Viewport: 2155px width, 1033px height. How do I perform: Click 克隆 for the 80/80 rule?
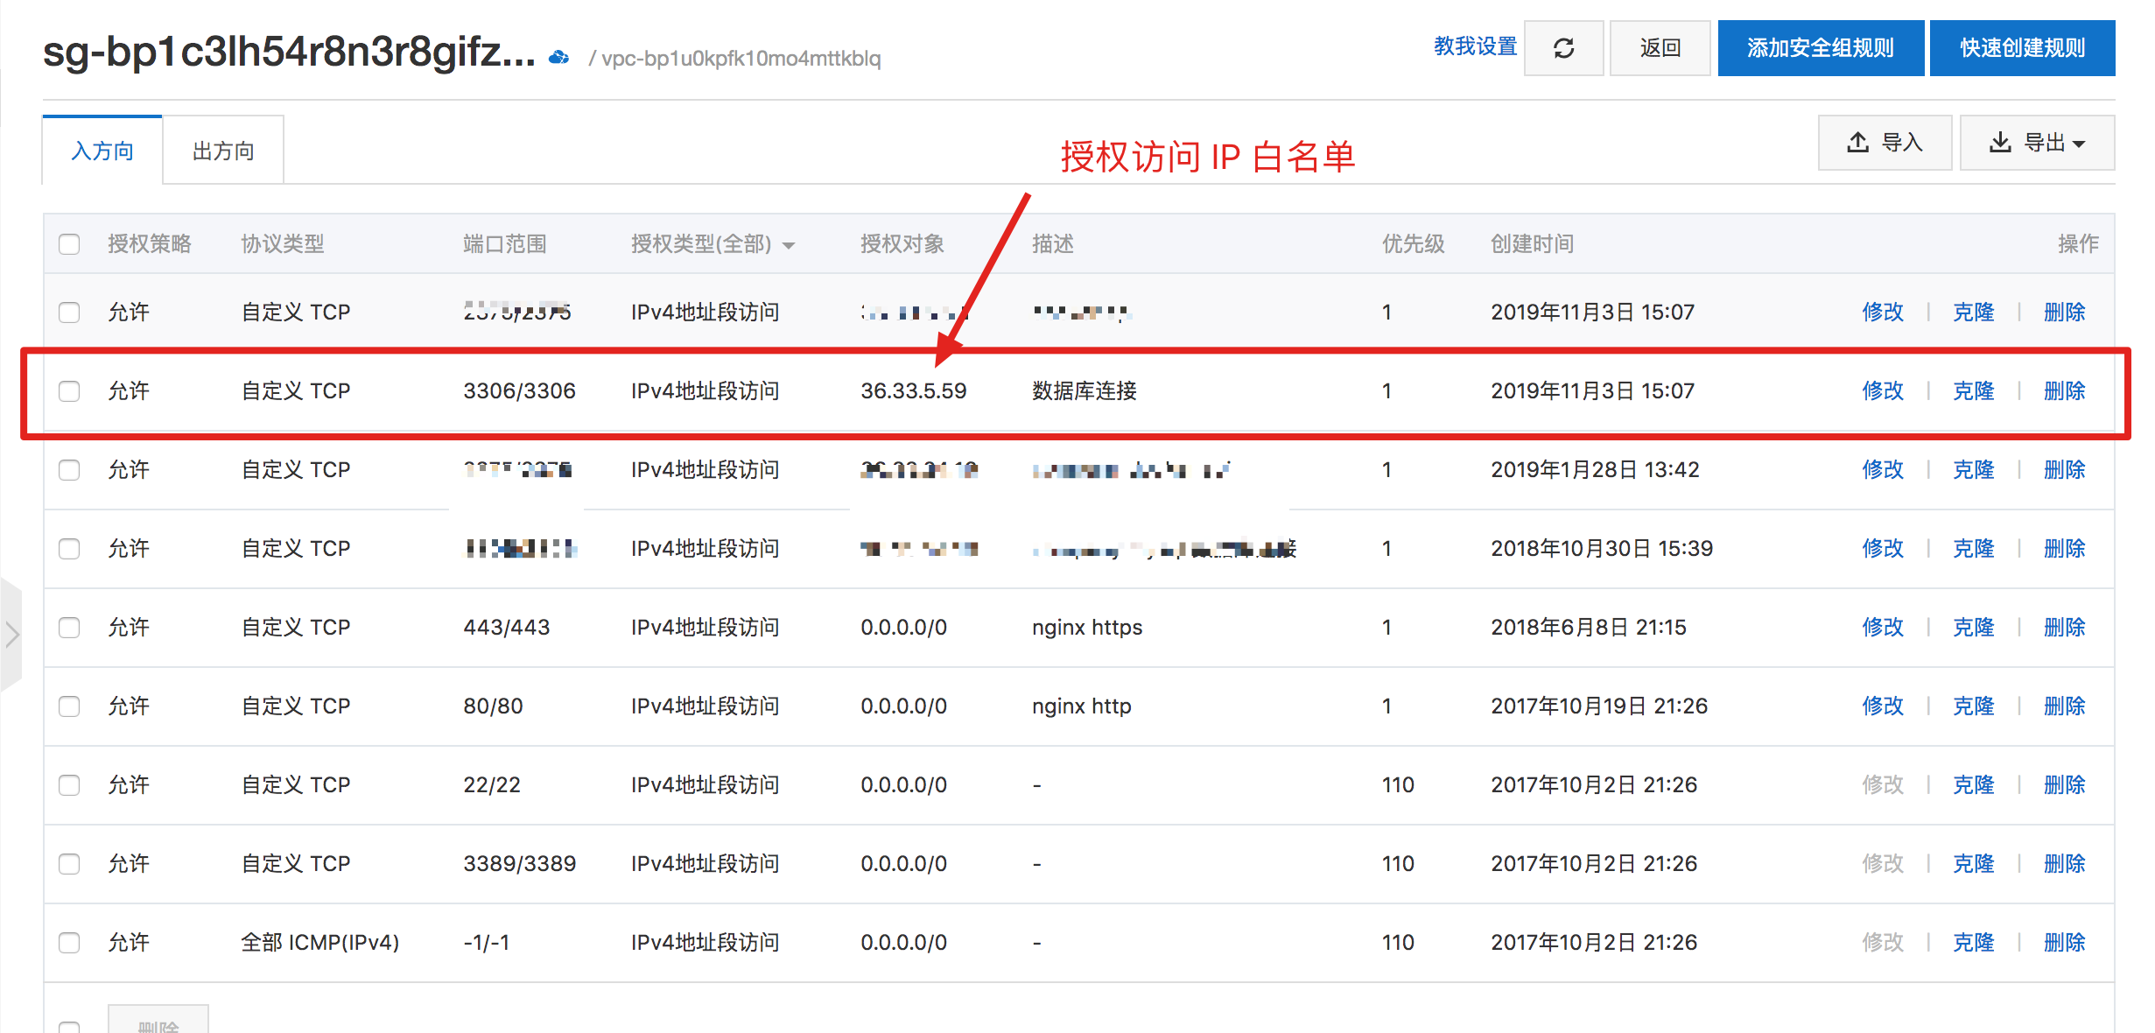1973,706
